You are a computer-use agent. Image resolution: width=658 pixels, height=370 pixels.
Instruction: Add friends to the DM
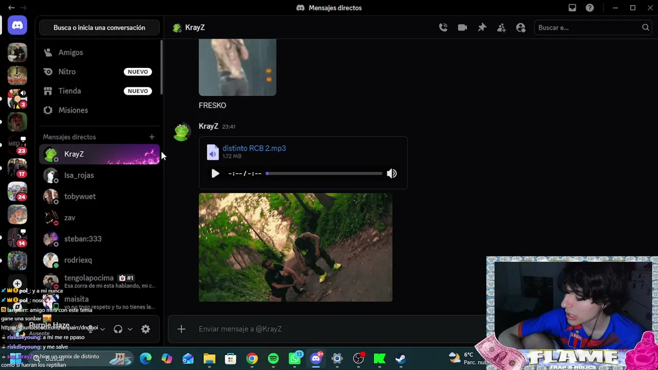coord(501,28)
